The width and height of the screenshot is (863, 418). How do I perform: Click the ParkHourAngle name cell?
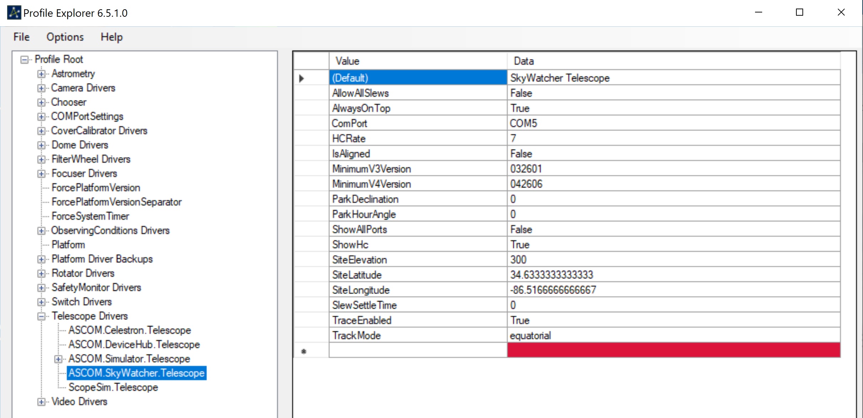click(418, 214)
